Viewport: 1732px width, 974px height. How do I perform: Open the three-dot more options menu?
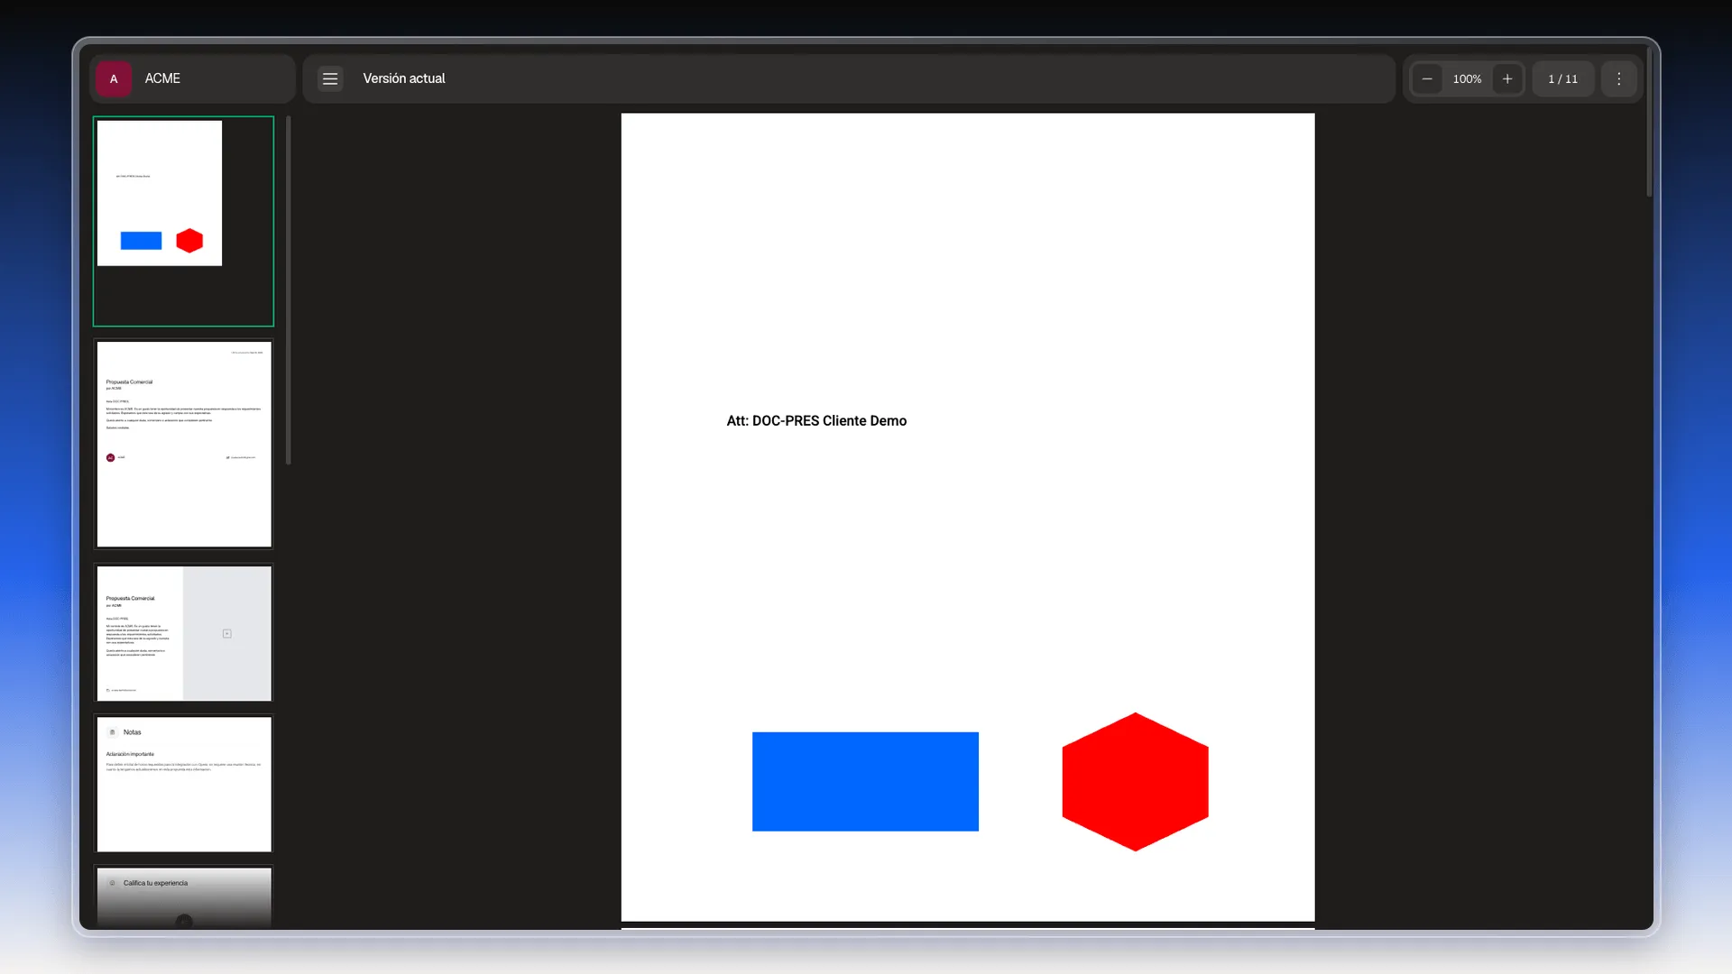(x=1619, y=79)
